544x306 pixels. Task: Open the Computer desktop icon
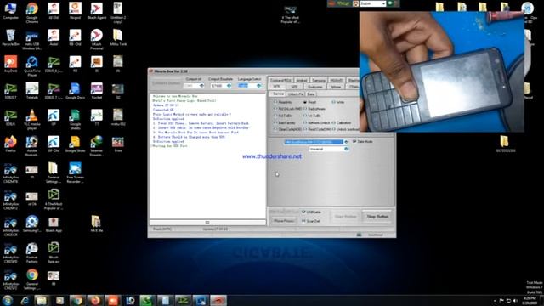pos(10,11)
